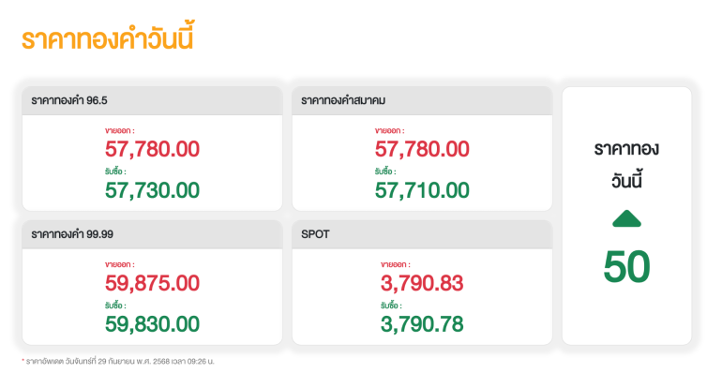Click the ราคาทองคำวันนี้ orange heading
The width and height of the screenshot is (722, 388).
[x=108, y=37]
